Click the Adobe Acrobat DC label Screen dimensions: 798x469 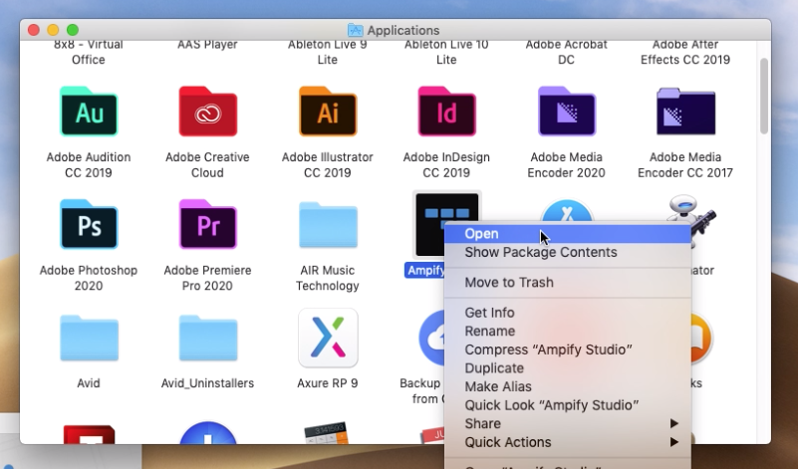pos(567,52)
